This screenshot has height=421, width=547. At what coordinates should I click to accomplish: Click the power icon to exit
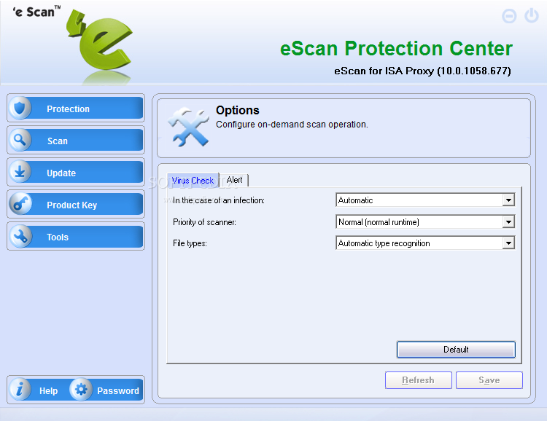tap(532, 16)
